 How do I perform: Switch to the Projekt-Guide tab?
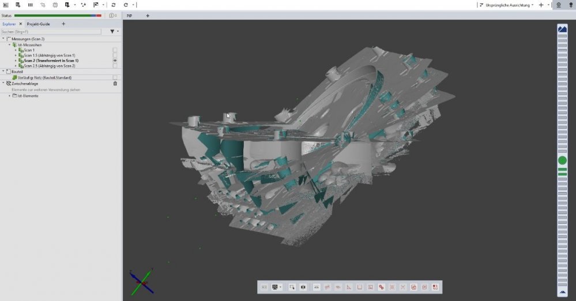(x=39, y=24)
